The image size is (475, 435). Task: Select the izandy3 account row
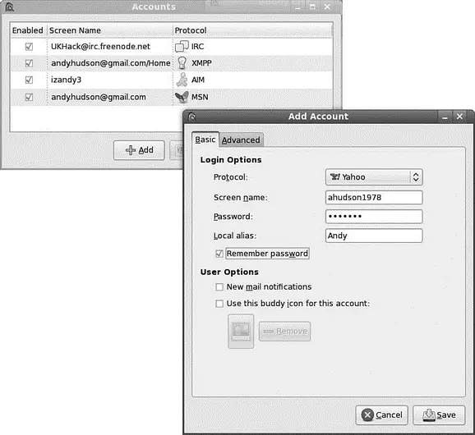click(171, 80)
